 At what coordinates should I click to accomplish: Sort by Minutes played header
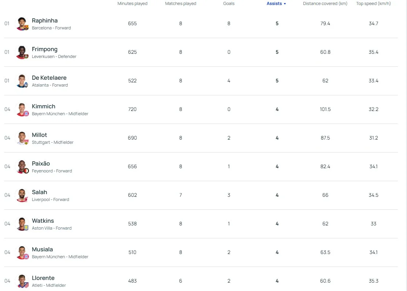click(x=132, y=3)
